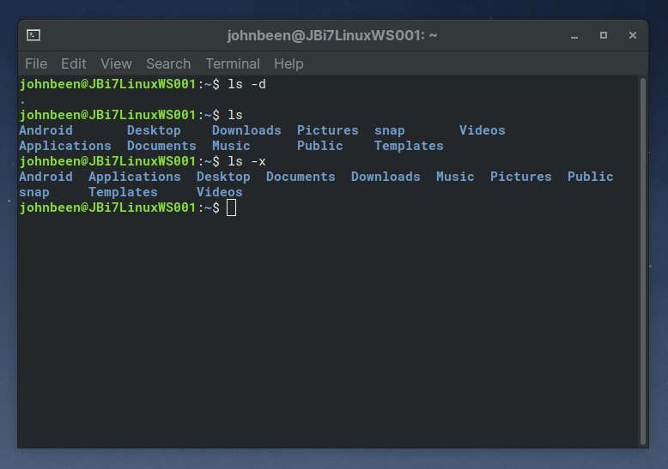Click 'Templates' in the plain ls output
The width and height of the screenshot is (668, 469).
coord(409,146)
